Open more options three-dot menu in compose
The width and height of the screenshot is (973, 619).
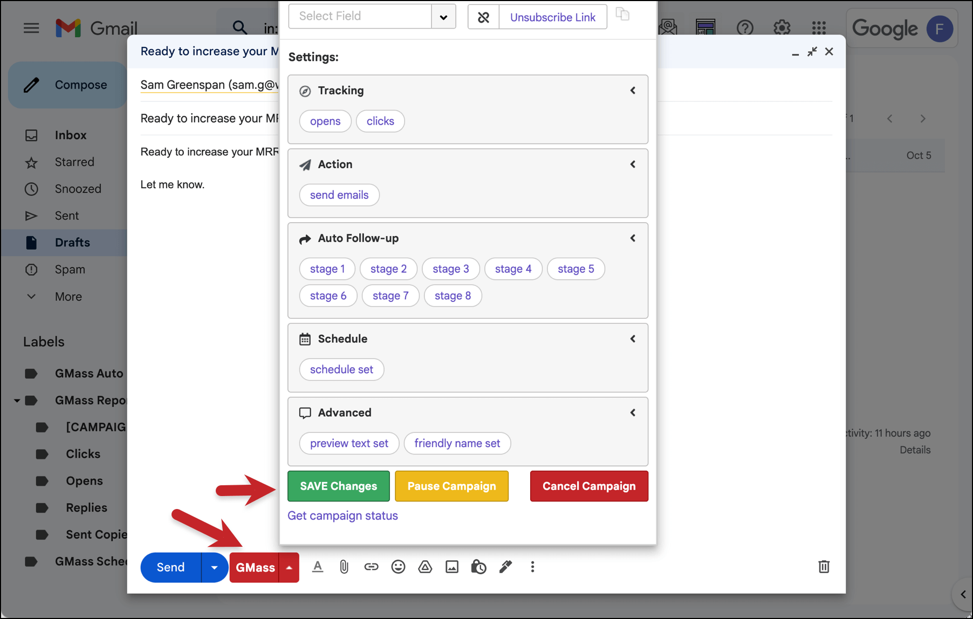tap(532, 567)
